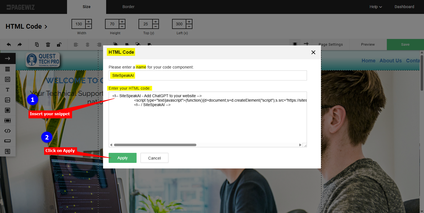
Task: Undo the last editor action
Action: pyautogui.click(x=9, y=45)
